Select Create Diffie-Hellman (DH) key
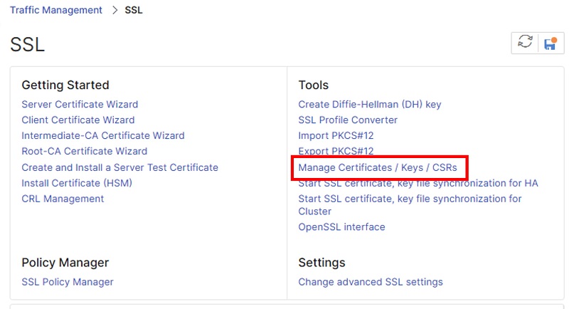 point(370,105)
